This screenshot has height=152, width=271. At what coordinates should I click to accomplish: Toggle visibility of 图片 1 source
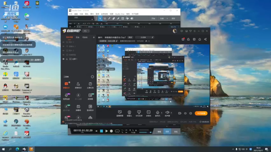63,42
